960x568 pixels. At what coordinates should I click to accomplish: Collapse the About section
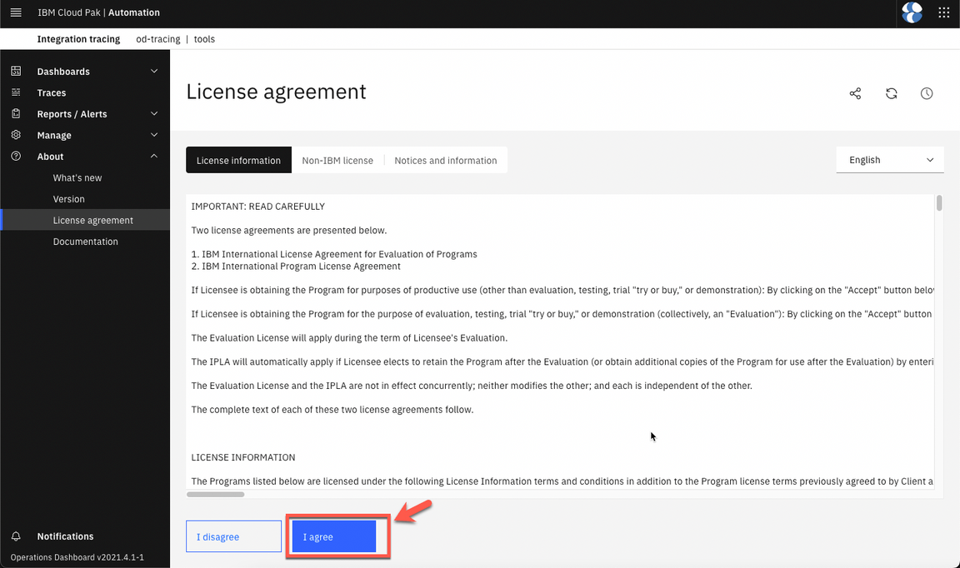click(x=154, y=157)
